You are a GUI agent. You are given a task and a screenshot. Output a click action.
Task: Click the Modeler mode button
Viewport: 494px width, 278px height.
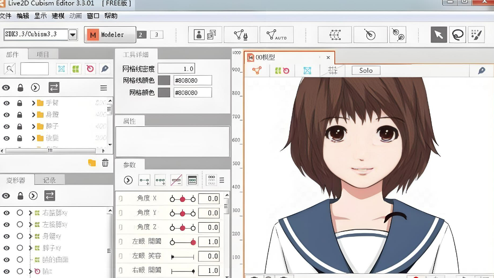tap(110, 35)
